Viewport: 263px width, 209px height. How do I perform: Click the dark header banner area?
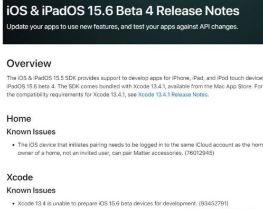[133, 22]
